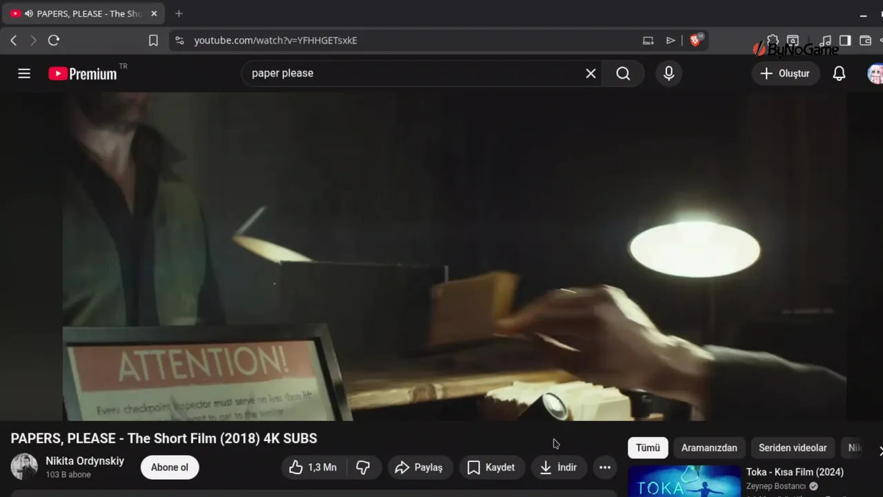Toggle the browser sidebar panel icon
The image size is (883, 497).
[x=845, y=41]
